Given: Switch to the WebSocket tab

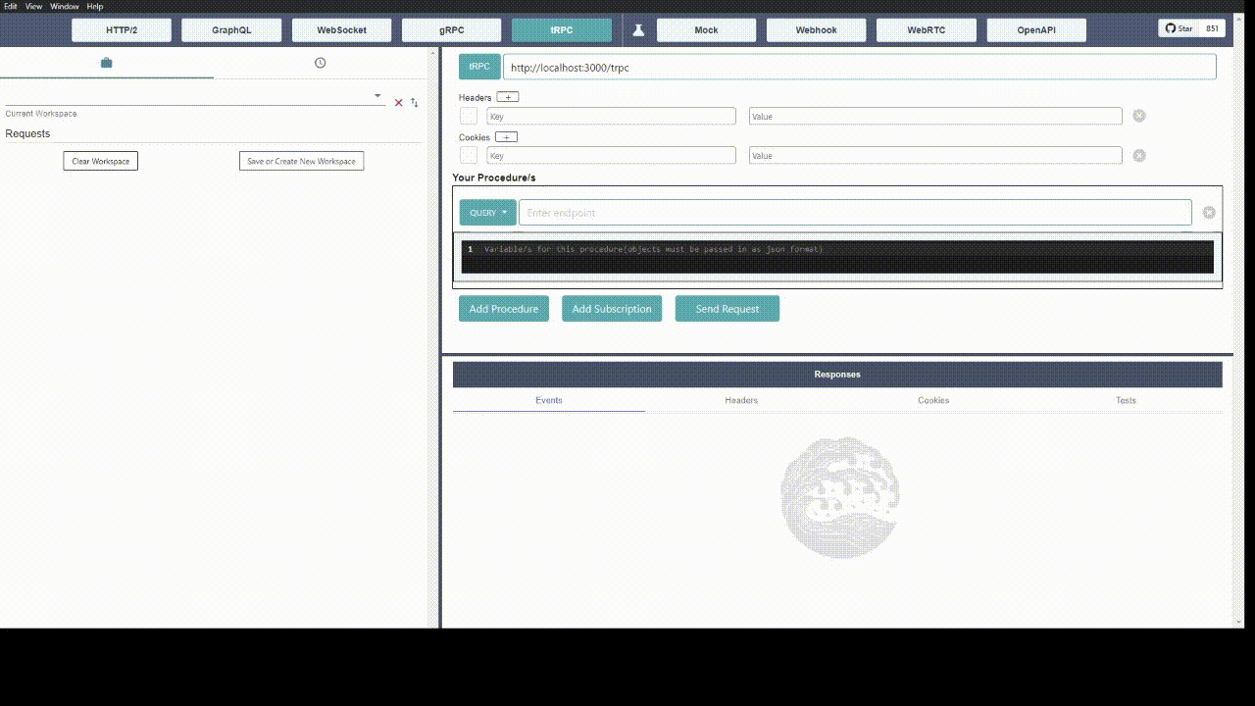Looking at the screenshot, I should click(x=341, y=30).
